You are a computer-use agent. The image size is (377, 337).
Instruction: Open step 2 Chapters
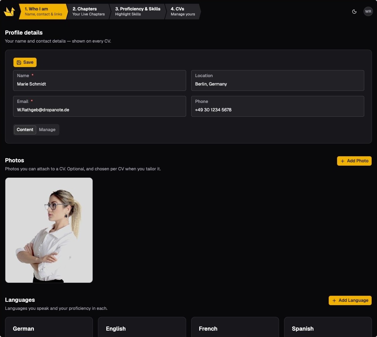[x=89, y=11]
